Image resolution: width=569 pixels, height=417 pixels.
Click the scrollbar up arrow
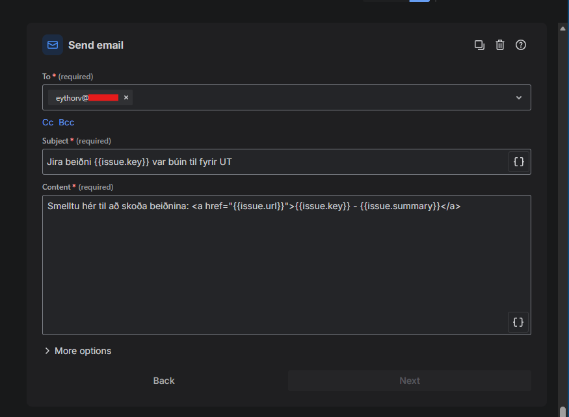coord(562,27)
